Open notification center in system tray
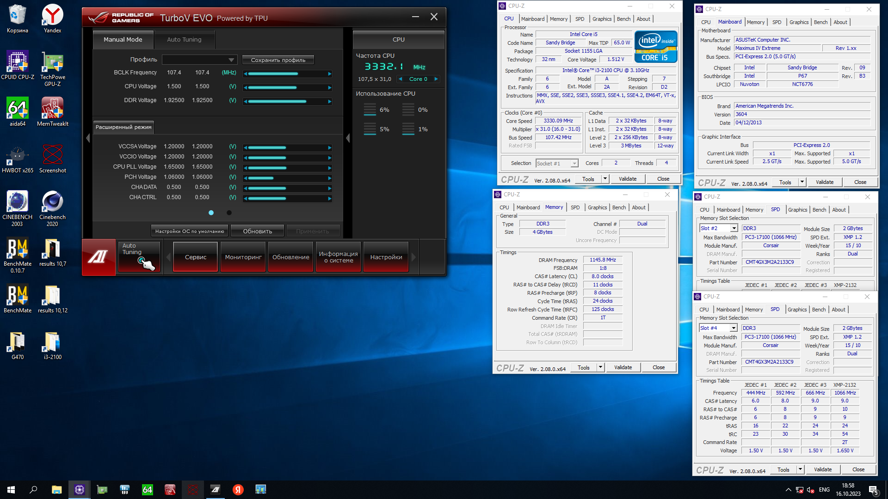 coord(874,490)
